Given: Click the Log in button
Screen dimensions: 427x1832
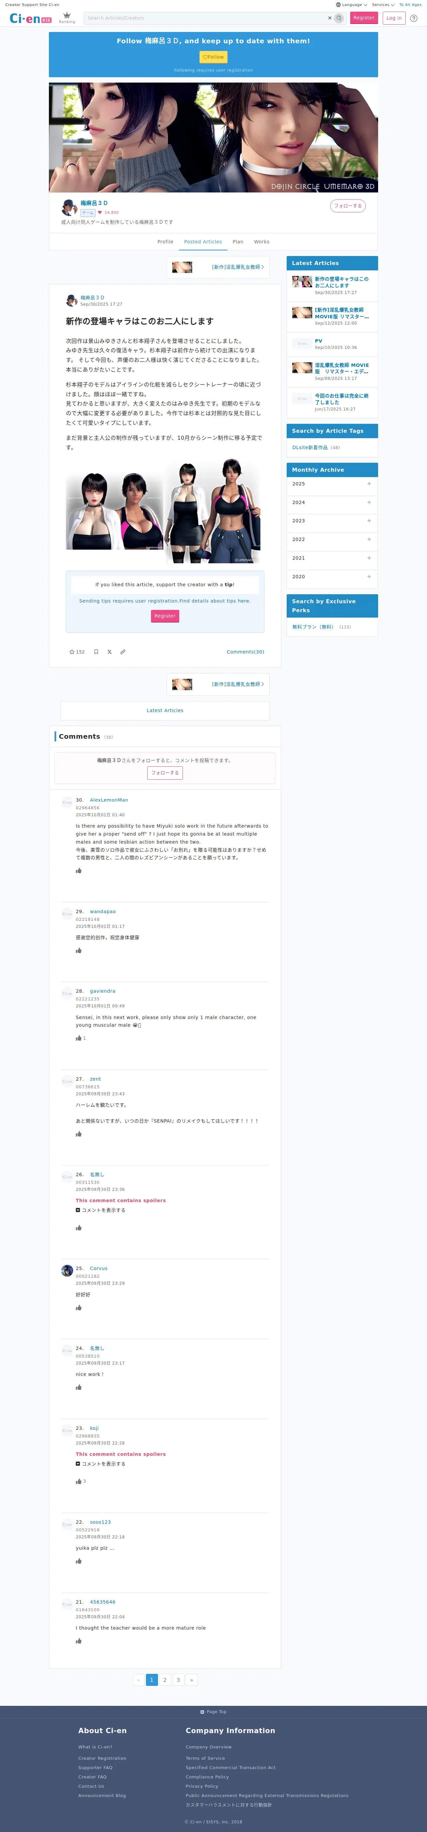Looking at the screenshot, I should tap(394, 18).
